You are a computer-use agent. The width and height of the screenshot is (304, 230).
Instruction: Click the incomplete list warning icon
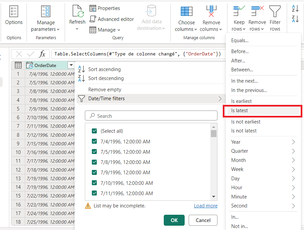tap(88, 205)
